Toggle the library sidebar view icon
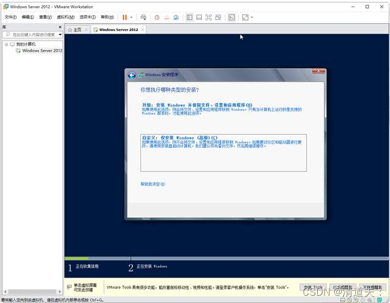 [190, 17]
